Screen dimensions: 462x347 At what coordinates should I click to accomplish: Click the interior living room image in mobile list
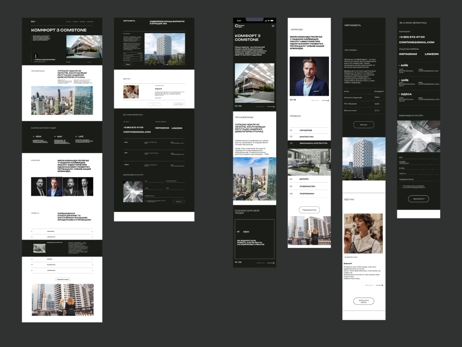(310, 162)
